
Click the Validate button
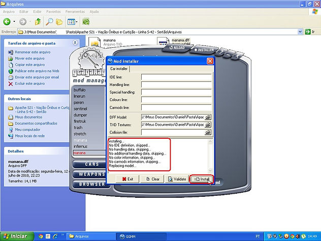click(177, 179)
